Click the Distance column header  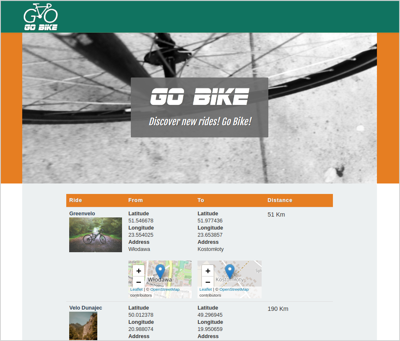point(280,200)
